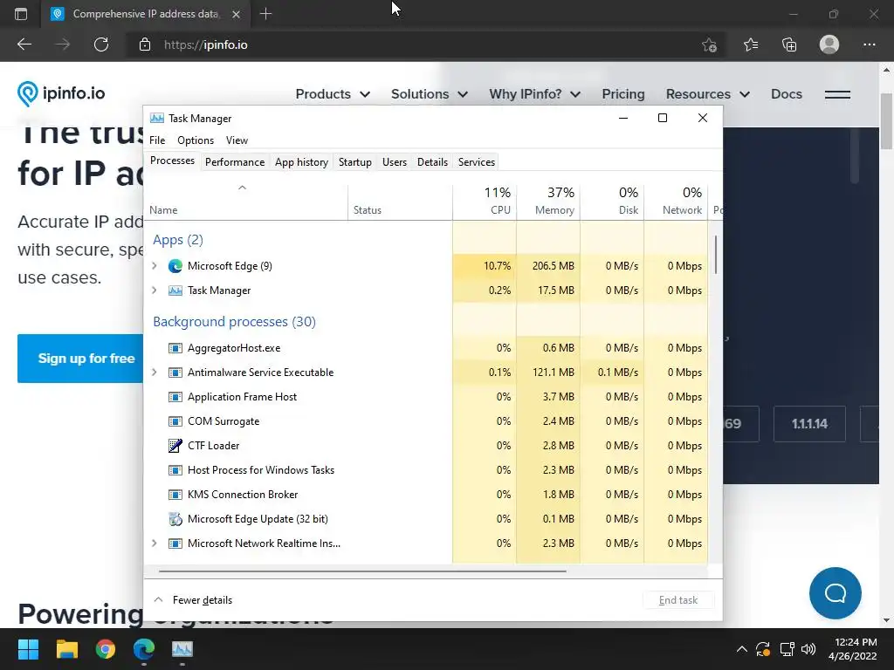Viewport: 894px width, 670px height.
Task: Open Solutions dropdown on ipinfo
Action: click(x=429, y=94)
